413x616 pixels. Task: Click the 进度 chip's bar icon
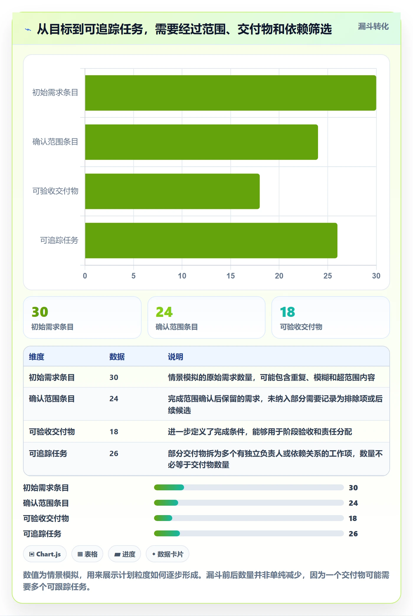(117, 555)
